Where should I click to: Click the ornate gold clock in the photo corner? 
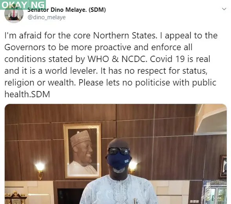pos(15,198)
